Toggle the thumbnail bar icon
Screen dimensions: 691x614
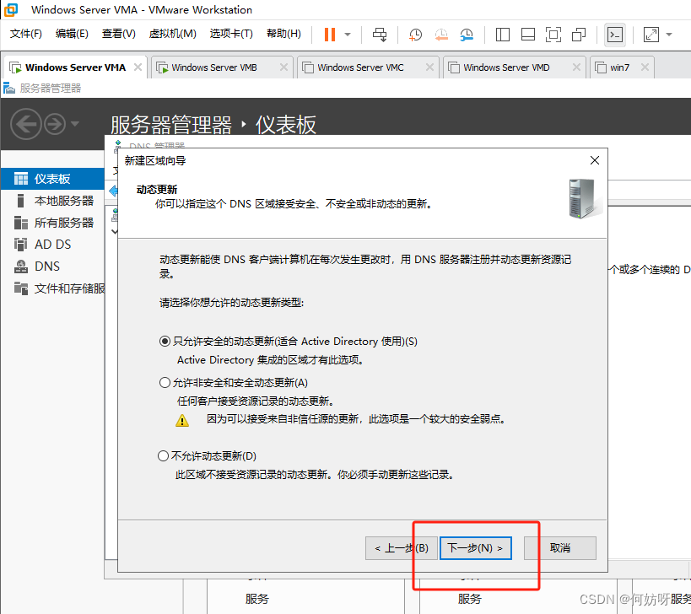(x=527, y=35)
